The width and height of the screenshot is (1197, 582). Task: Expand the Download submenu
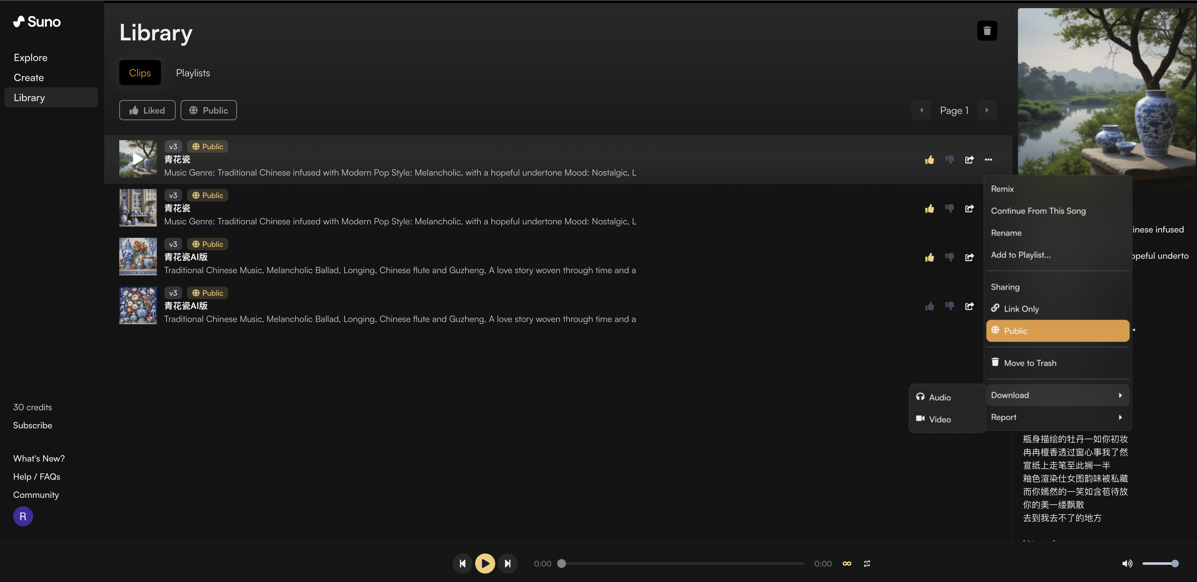click(x=1057, y=395)
